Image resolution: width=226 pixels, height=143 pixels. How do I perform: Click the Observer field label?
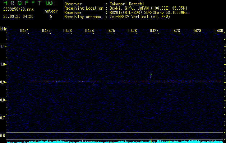coord(73,4)
